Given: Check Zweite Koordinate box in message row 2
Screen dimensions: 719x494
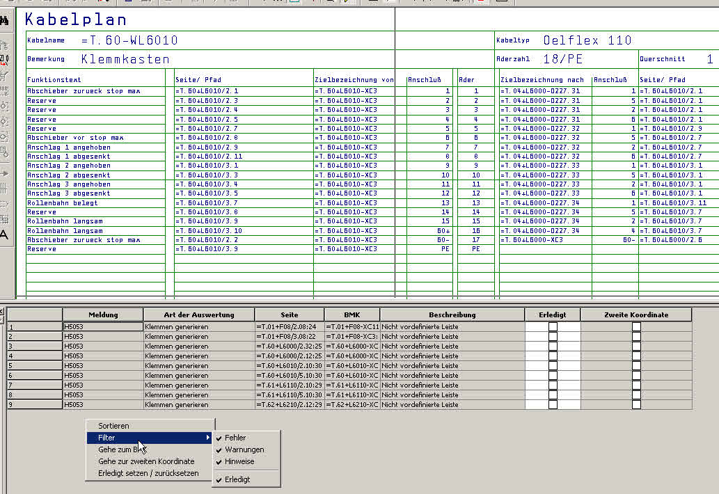Looking at the screenshot, I should [x=636, y=336].
